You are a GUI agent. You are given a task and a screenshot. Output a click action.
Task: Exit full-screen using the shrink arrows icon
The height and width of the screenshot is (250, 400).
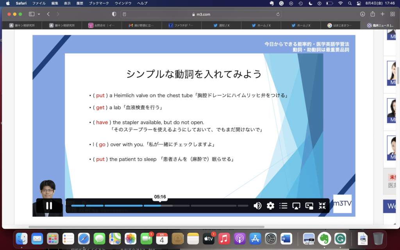322,206
